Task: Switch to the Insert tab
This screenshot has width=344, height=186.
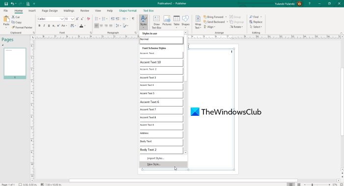Action: (32, 10)
